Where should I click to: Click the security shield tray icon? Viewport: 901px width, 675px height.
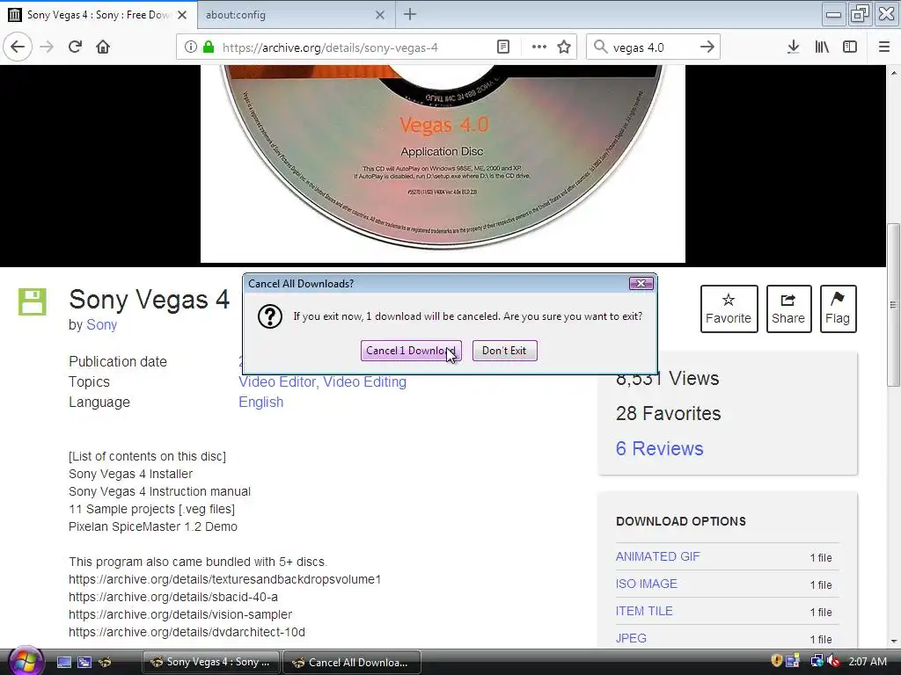point(776,661)
